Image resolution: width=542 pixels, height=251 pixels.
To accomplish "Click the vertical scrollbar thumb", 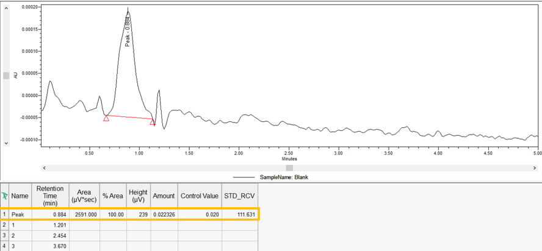I will 7,76.
